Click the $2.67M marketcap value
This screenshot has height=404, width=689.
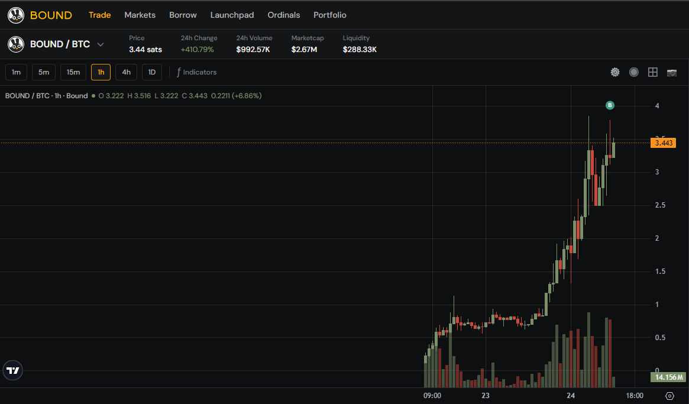tap(304, 50)
